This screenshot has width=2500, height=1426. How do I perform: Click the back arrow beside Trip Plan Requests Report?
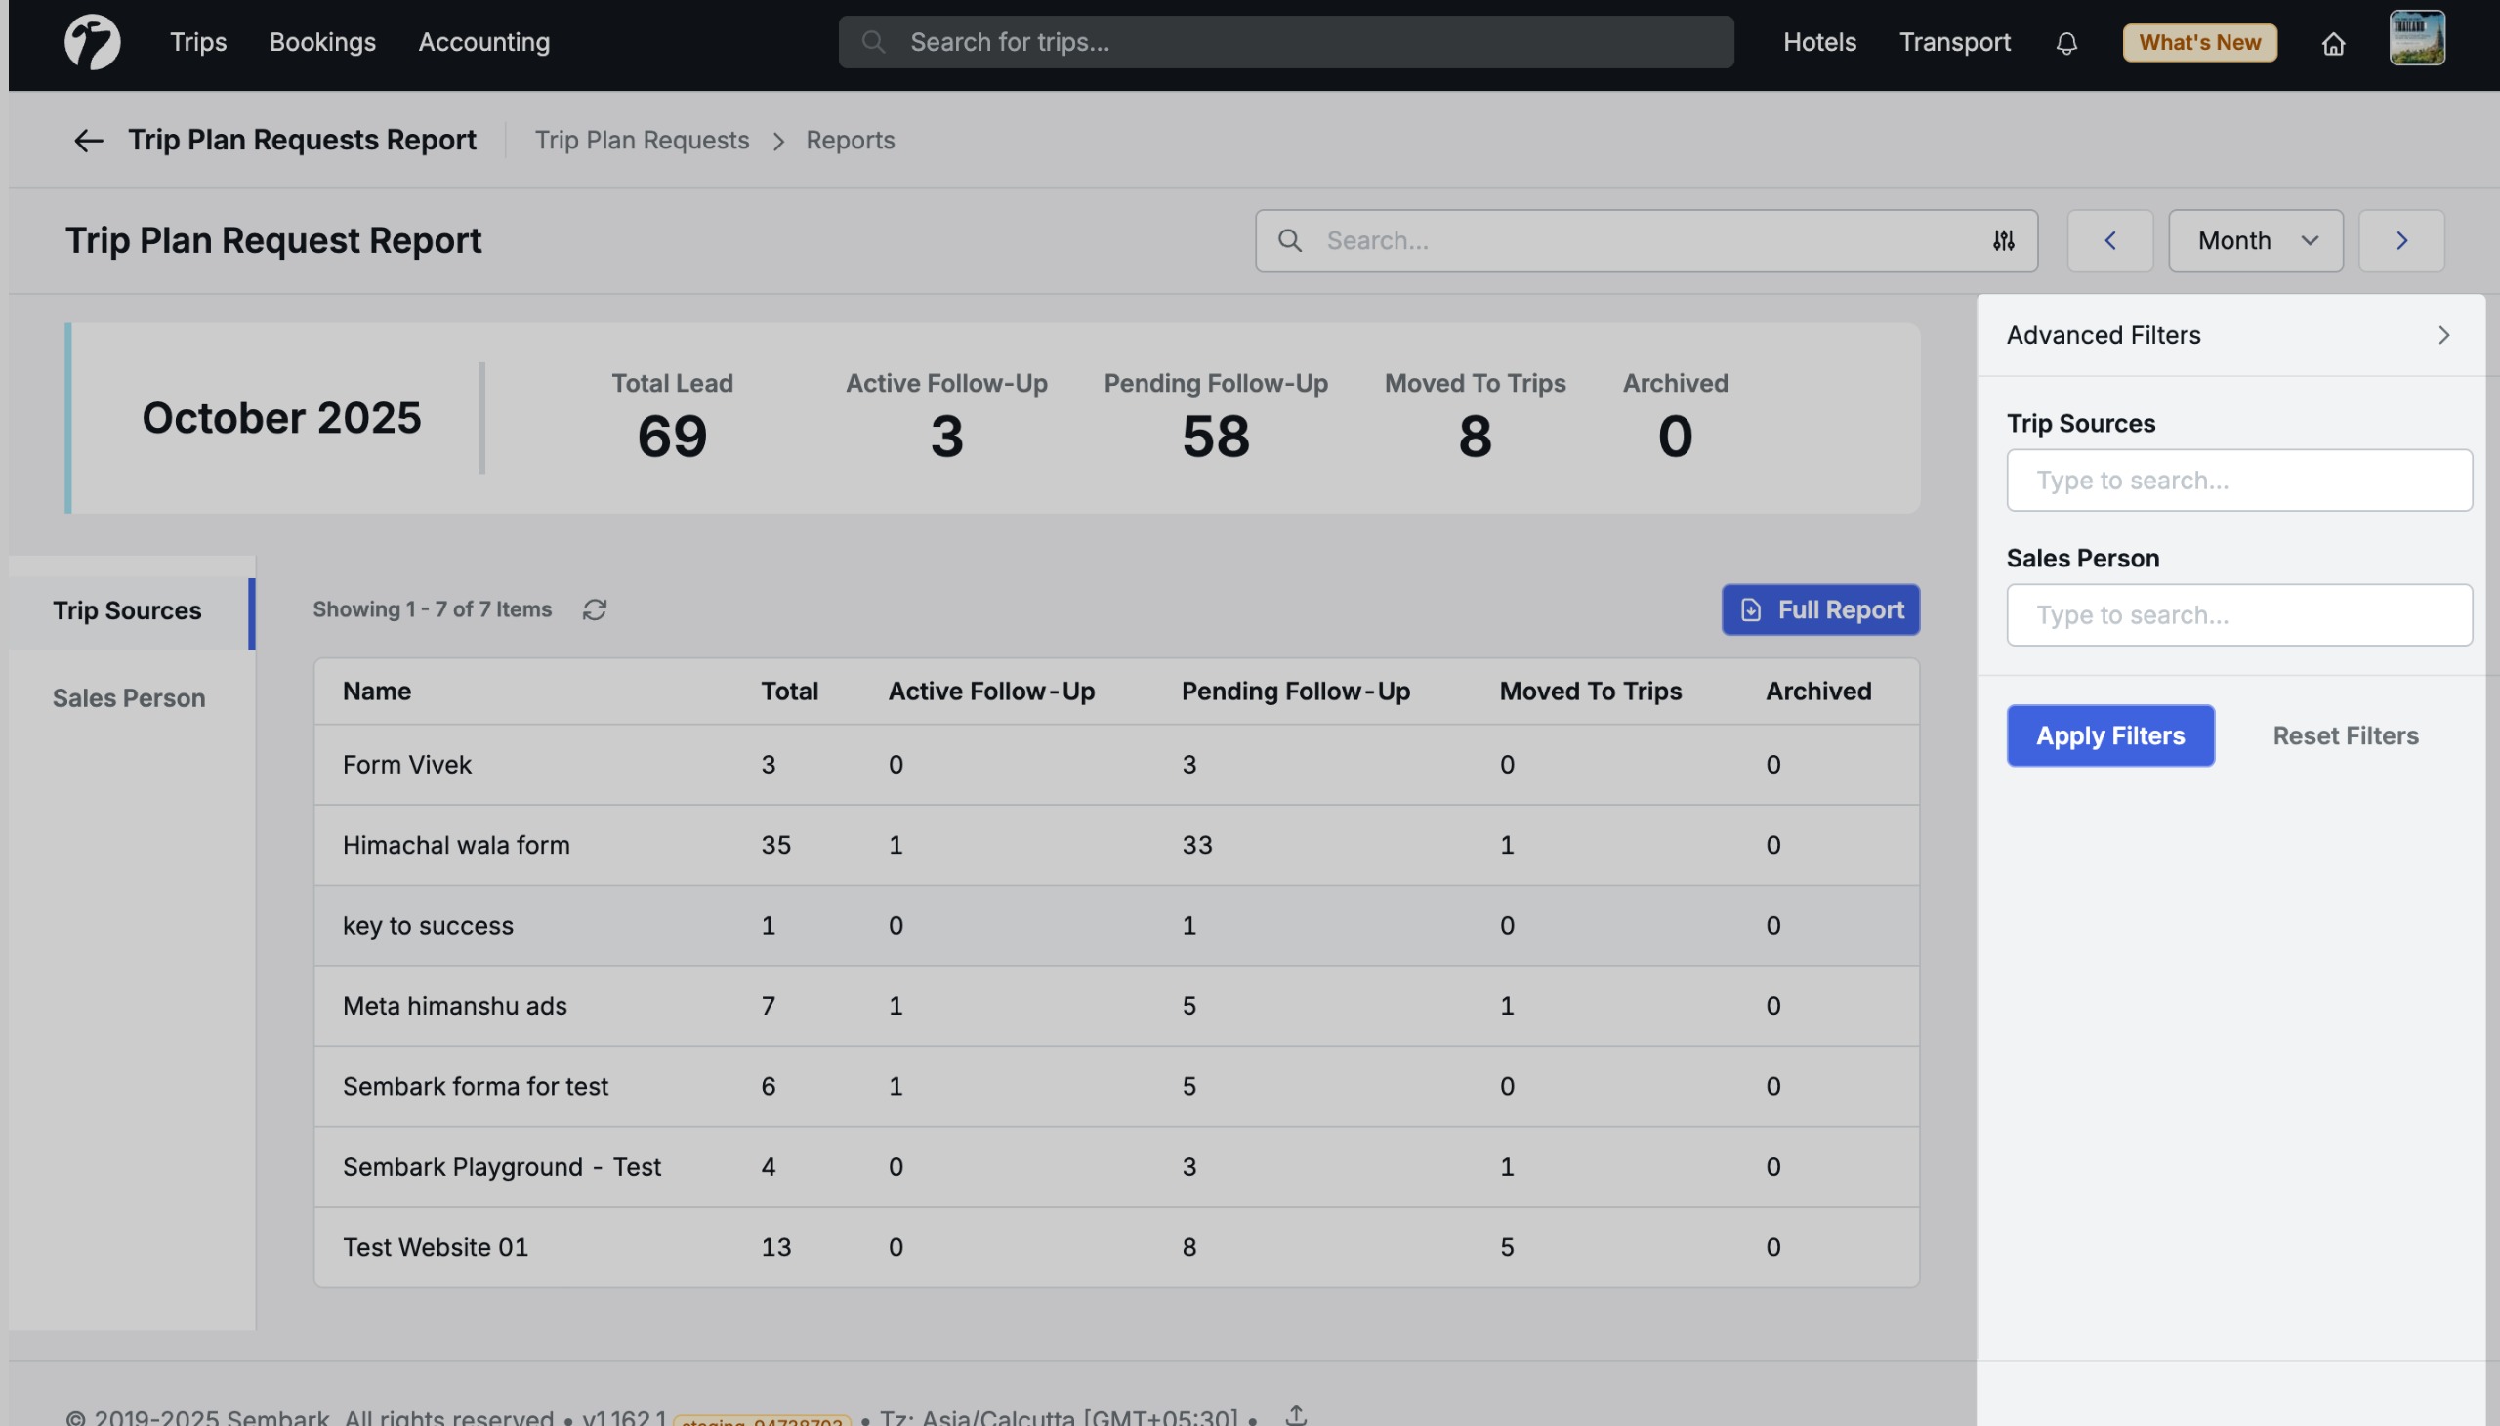pyautogui.click(x=87, y=140)
